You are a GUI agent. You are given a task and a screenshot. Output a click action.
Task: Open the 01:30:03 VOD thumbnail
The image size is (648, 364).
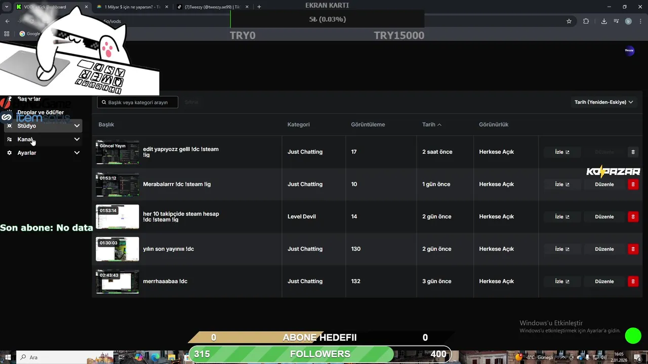tap(117, 249)
